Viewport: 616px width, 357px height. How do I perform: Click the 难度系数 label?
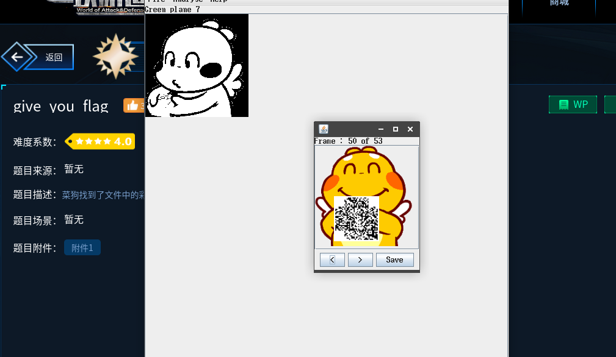(35, 142)
